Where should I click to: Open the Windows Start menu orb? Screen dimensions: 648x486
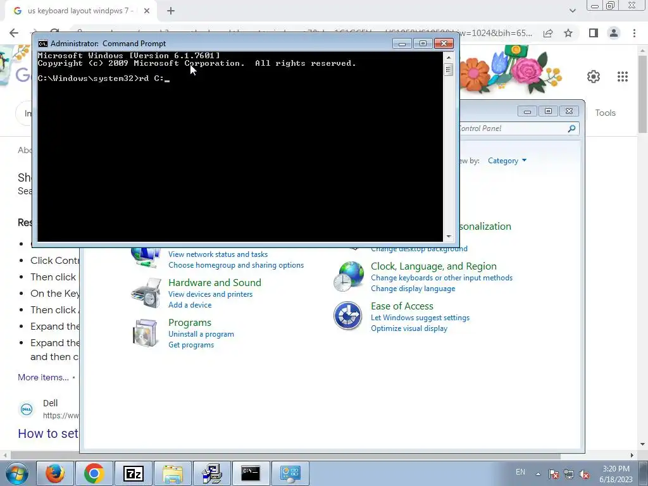click(x=16, y=473)
